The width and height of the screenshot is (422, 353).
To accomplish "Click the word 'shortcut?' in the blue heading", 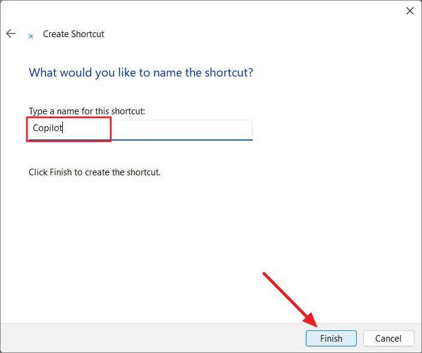I will point(229,72).
